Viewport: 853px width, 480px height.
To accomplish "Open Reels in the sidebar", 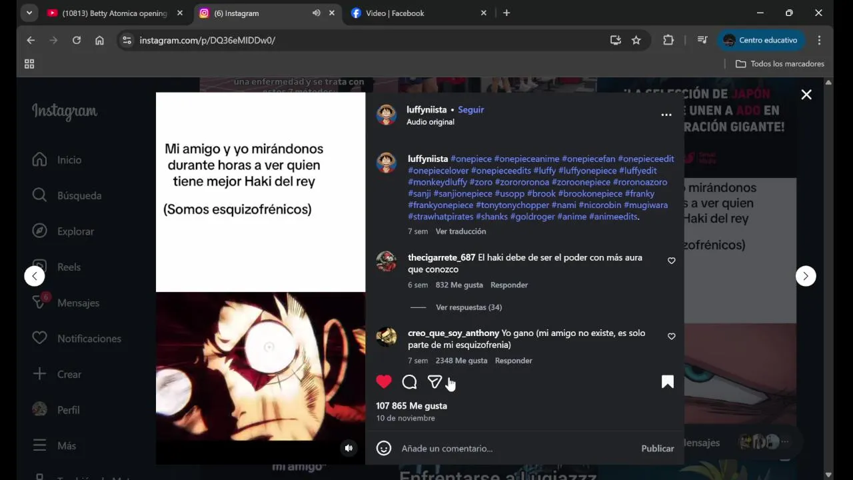I will click(57, 267).
